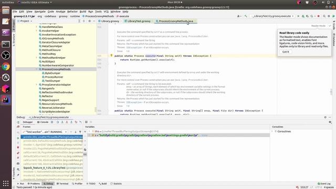Click Force Step Into red arrow icon
This screenshot has width=336, height=189.
[x=67, y=122]
